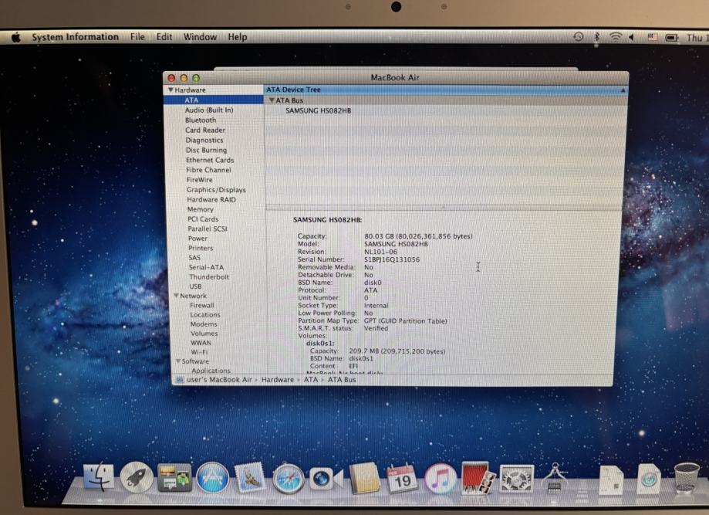
Task: Select Memory in hardware list
Action: coord(200,209)
